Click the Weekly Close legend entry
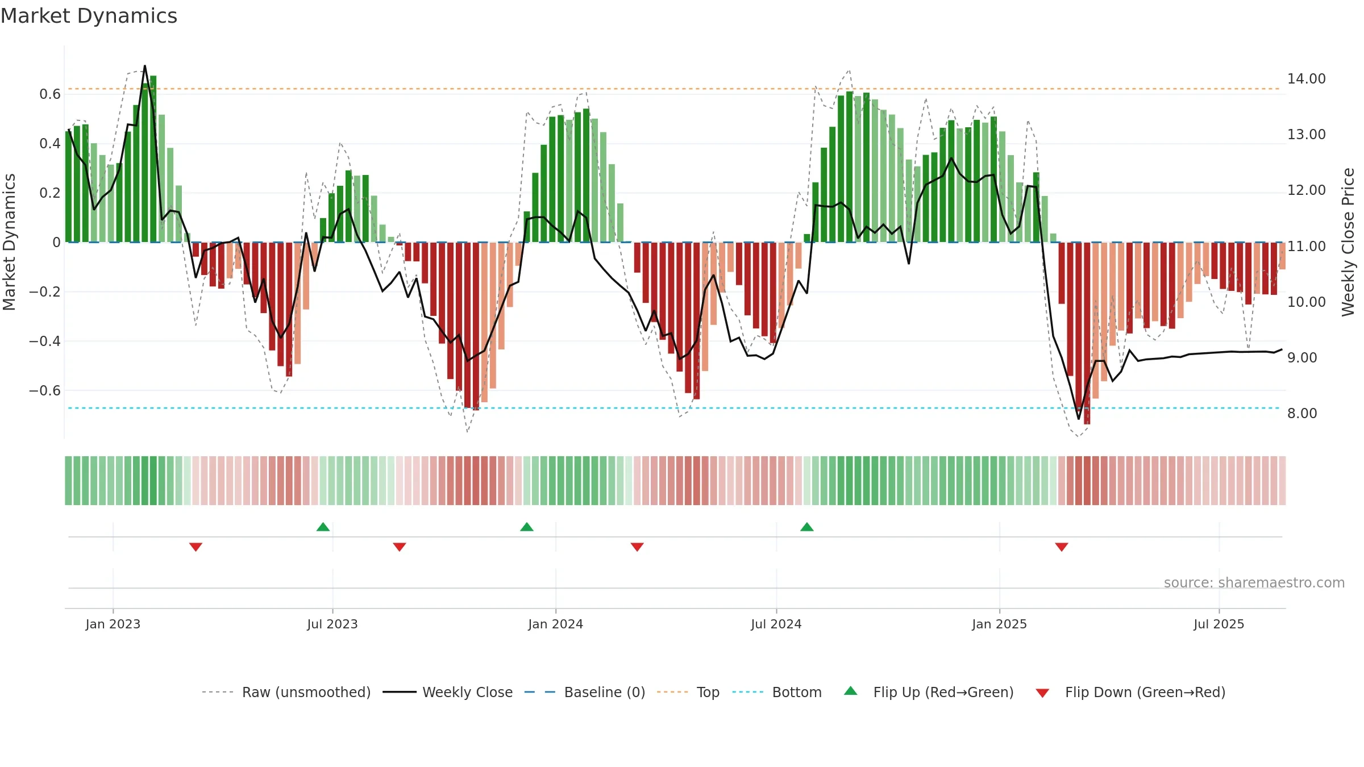Image resolution: width=1364 pixels, height=767 pixels. 448,692
